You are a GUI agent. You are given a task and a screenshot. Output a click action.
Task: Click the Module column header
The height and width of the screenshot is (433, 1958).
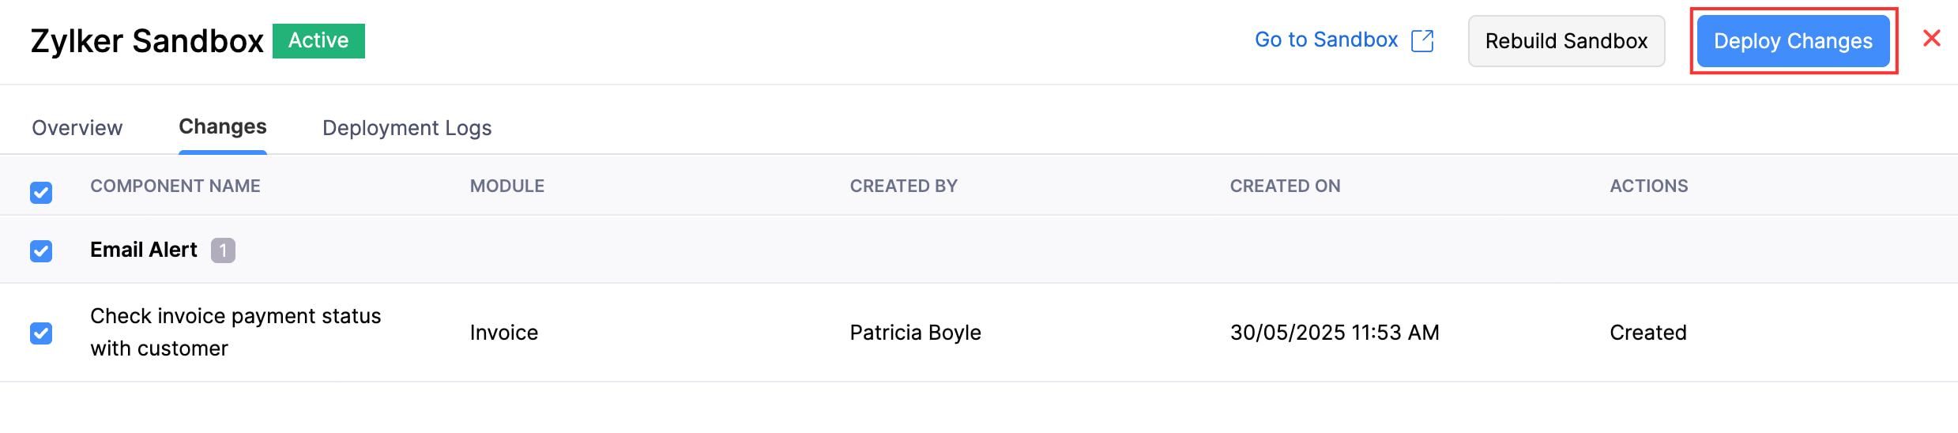(x=506, y=186)
